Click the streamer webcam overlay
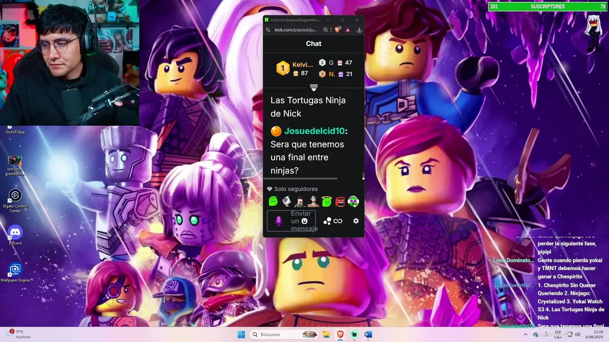Image resolution: width=609 pixels, height=342 pixels. click(x=69, y=63)
